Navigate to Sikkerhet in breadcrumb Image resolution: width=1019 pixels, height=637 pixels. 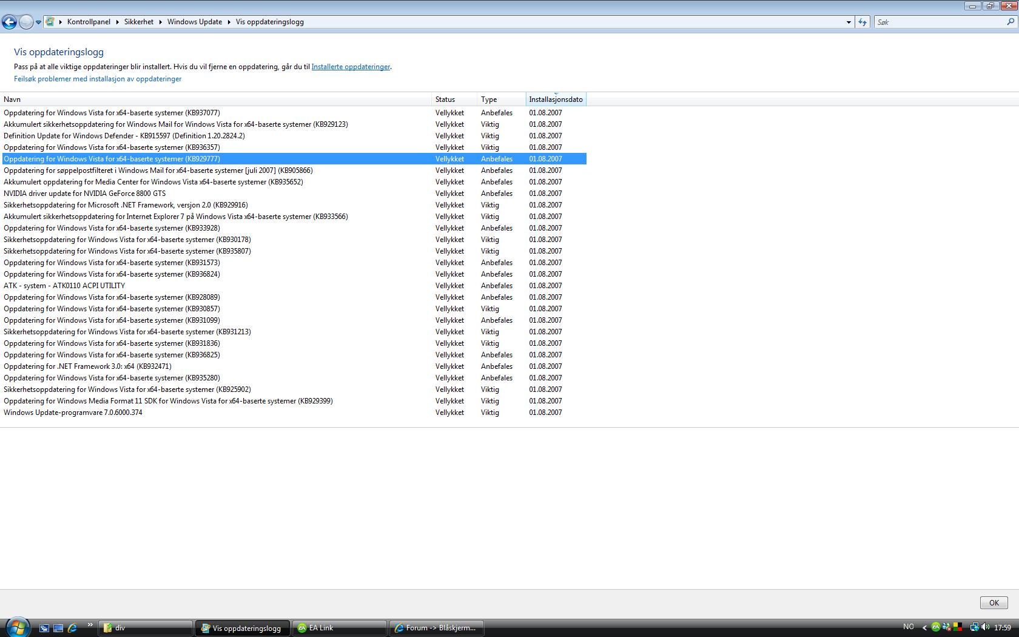pos(139,22)
